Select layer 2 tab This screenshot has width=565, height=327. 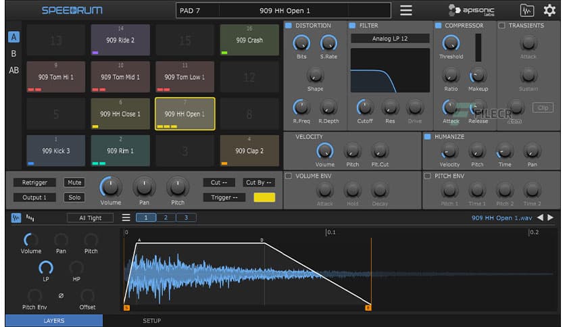point(166,218)
